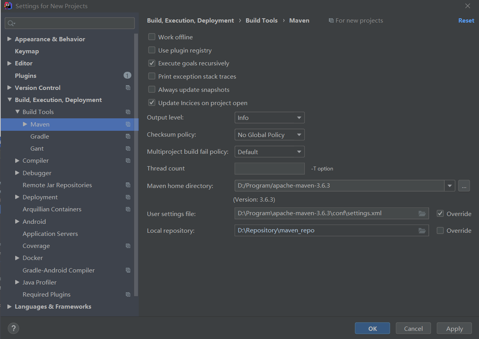The width and height of the screenshot is (479, 339).
Task: Click the project-level icon on the Maven row
Action: point(128,124)
